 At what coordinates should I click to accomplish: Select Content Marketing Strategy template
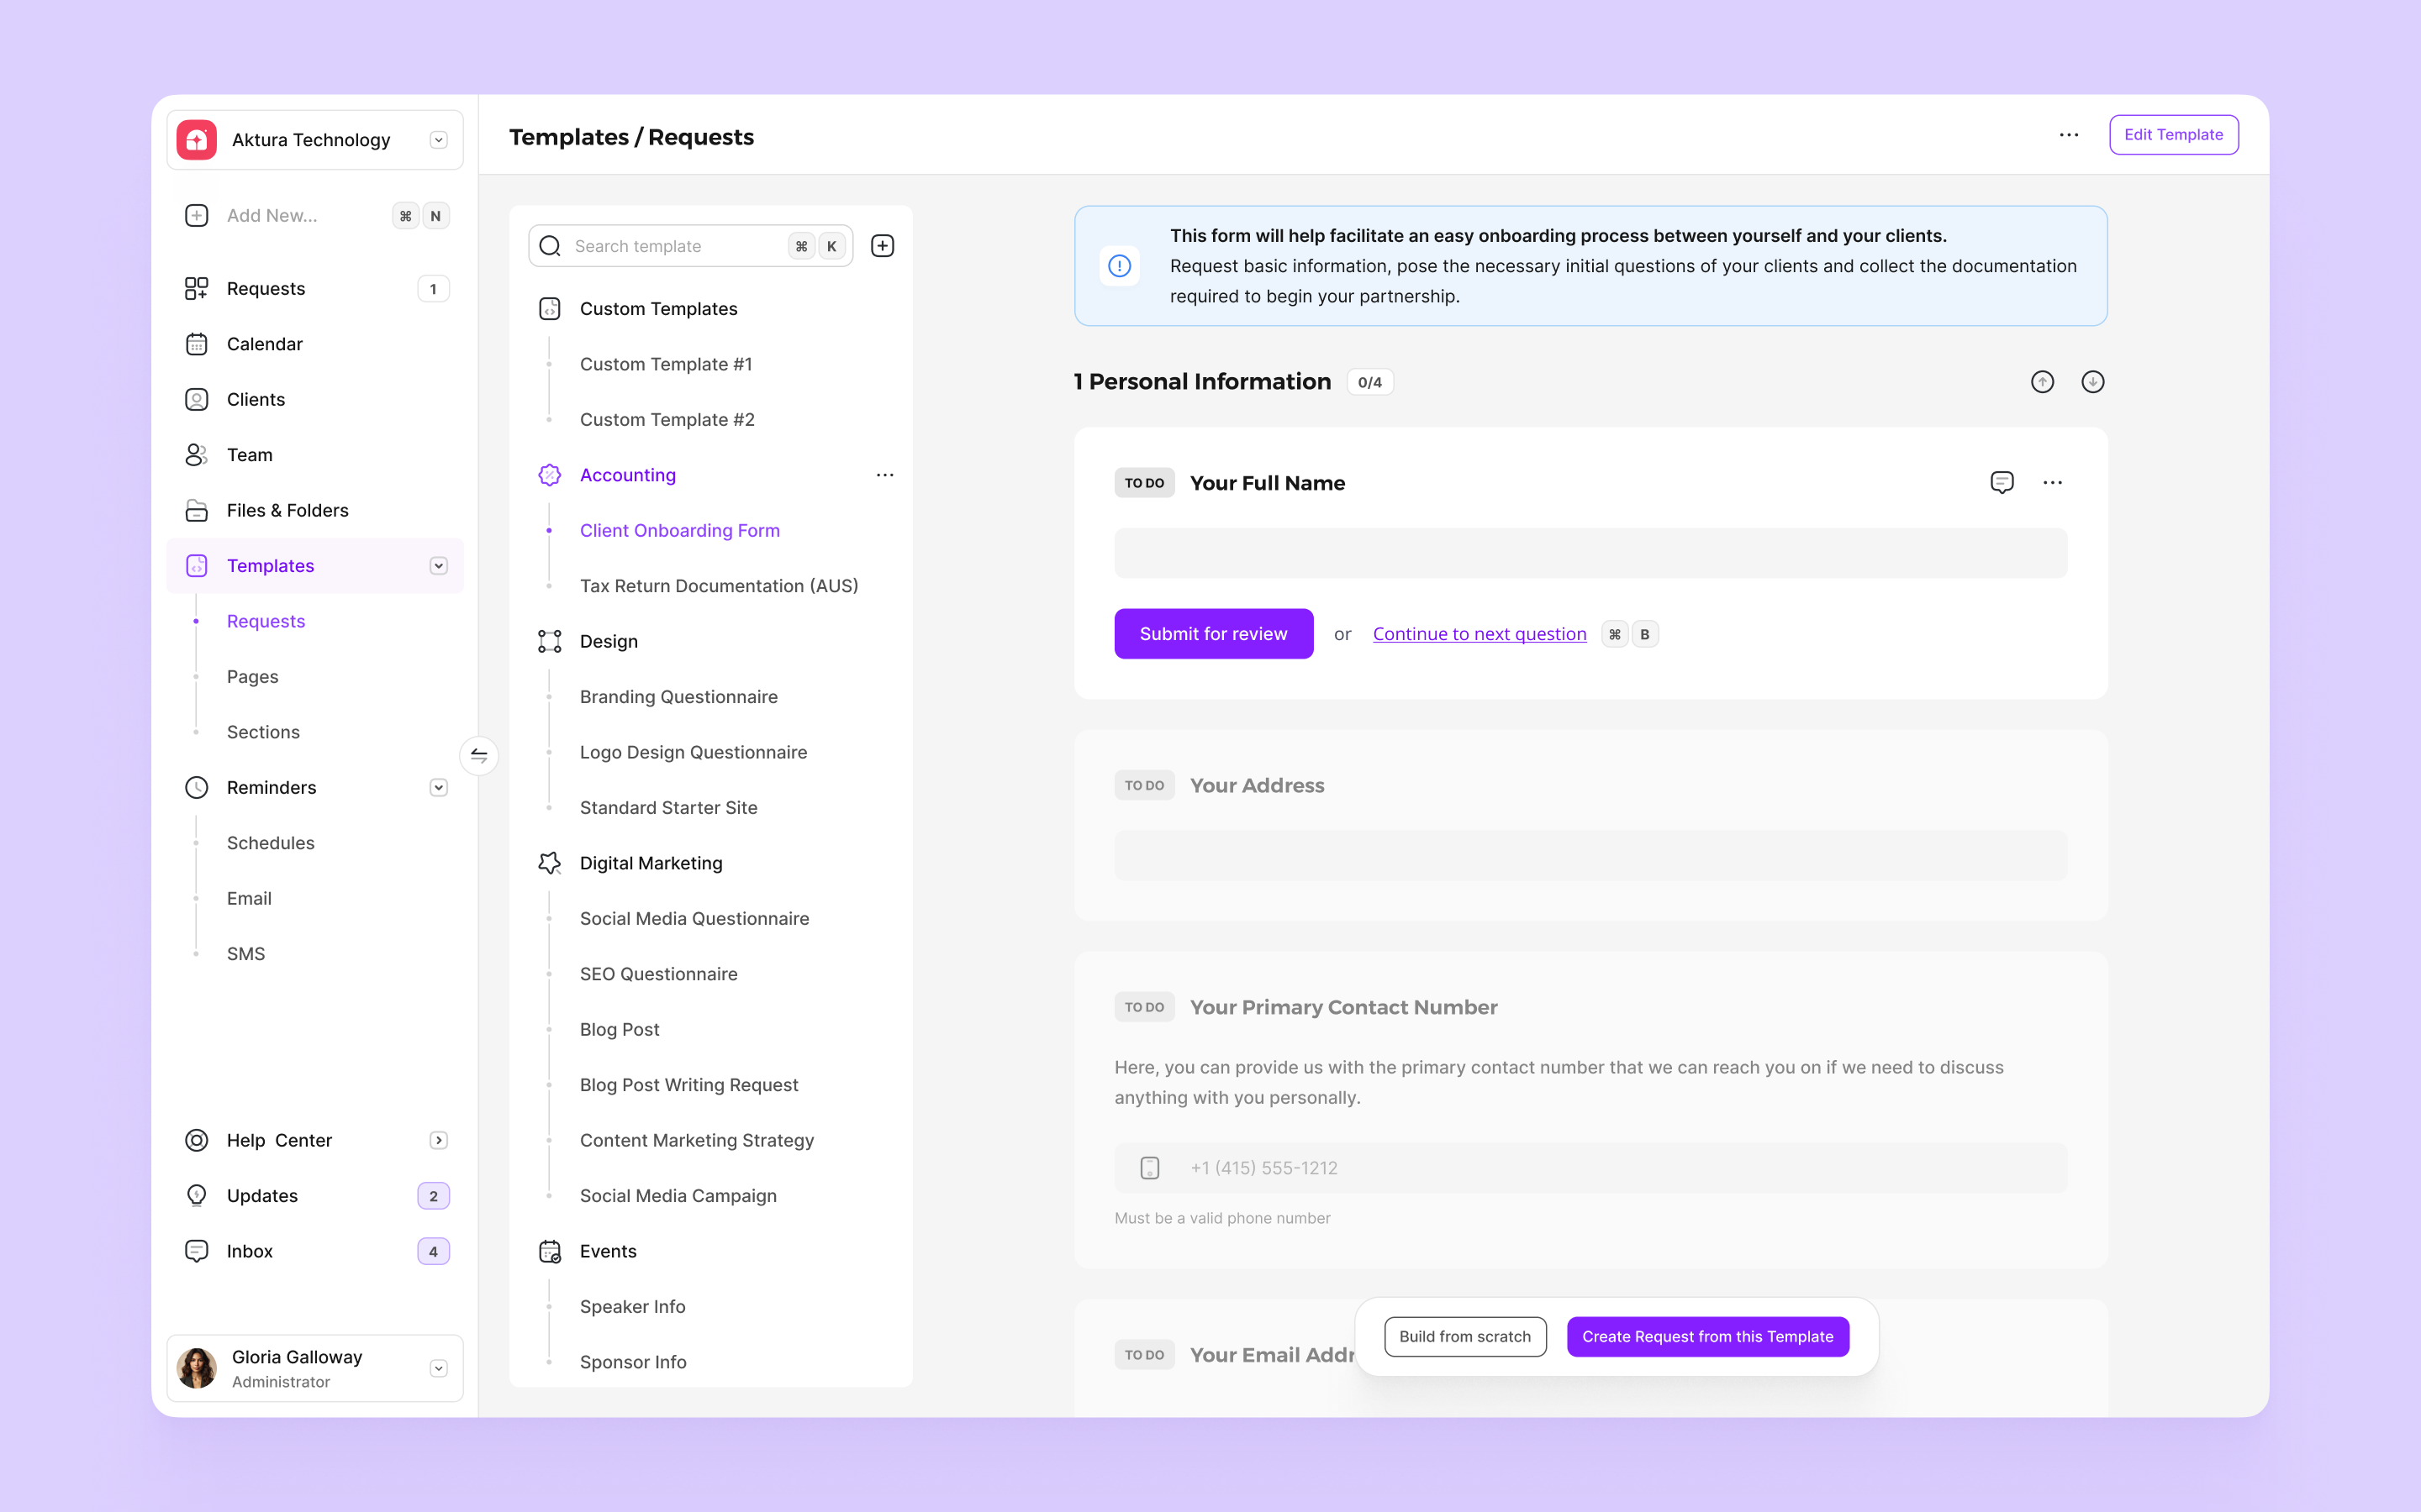(x=697, y=1141)
